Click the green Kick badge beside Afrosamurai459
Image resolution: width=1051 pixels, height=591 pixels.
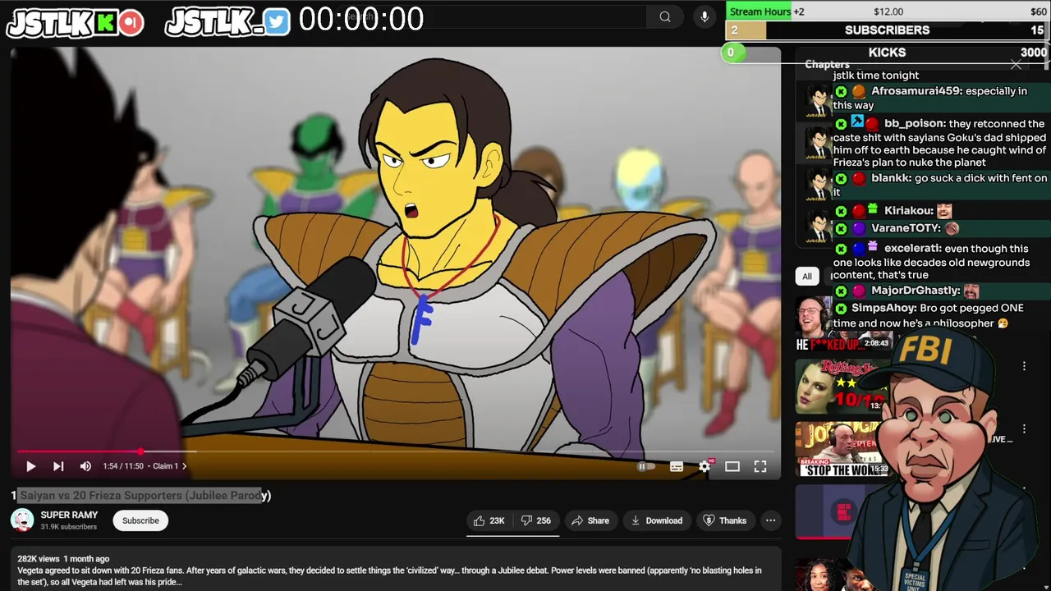tap(841, 92)
